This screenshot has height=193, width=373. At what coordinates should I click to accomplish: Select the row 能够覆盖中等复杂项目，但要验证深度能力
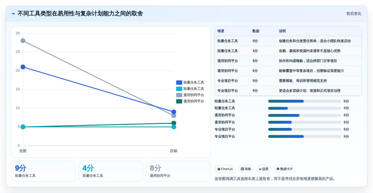288,71
